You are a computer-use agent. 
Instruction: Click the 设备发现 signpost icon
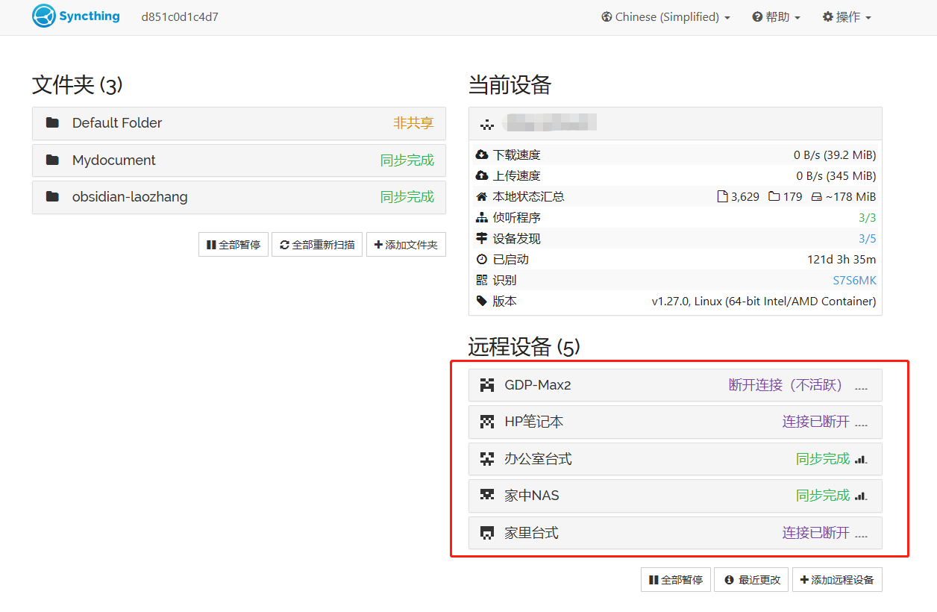click(x=482, y=239)
